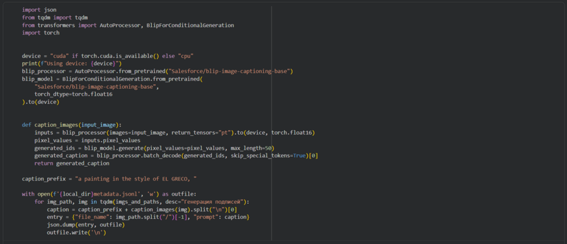Click the print 'Using device' statement

(x=72, y=64)
